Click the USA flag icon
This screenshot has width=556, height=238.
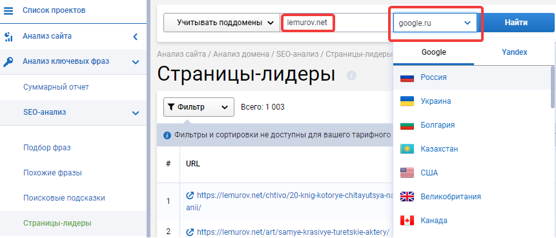pos(407,173)
